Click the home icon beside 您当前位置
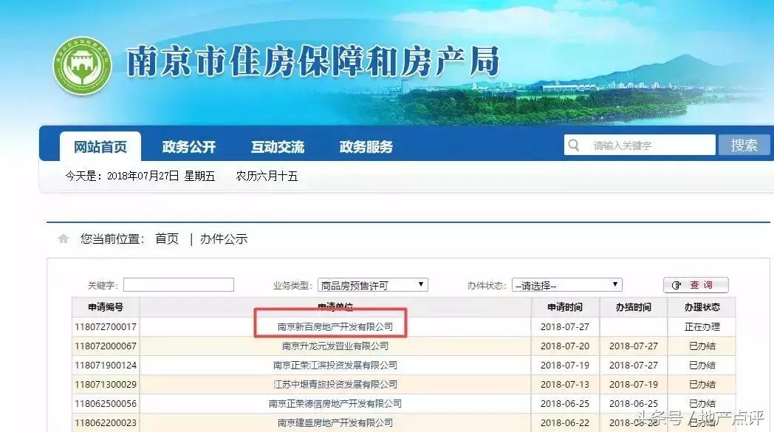Image resolution: width=774 pixels, height=432 pixels. click(x=65, y=239)
